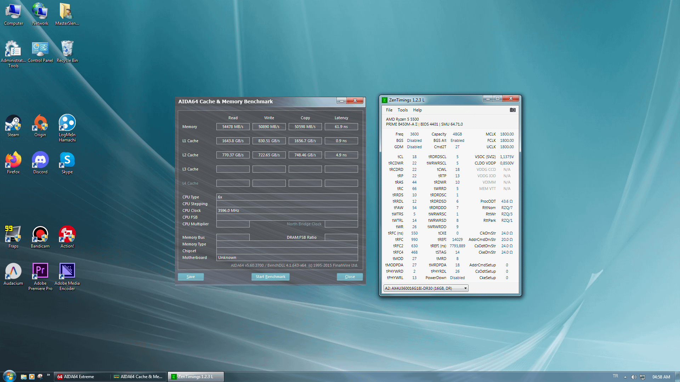
Task: Open the Network desktop icon
Action: tap(40, 14)
